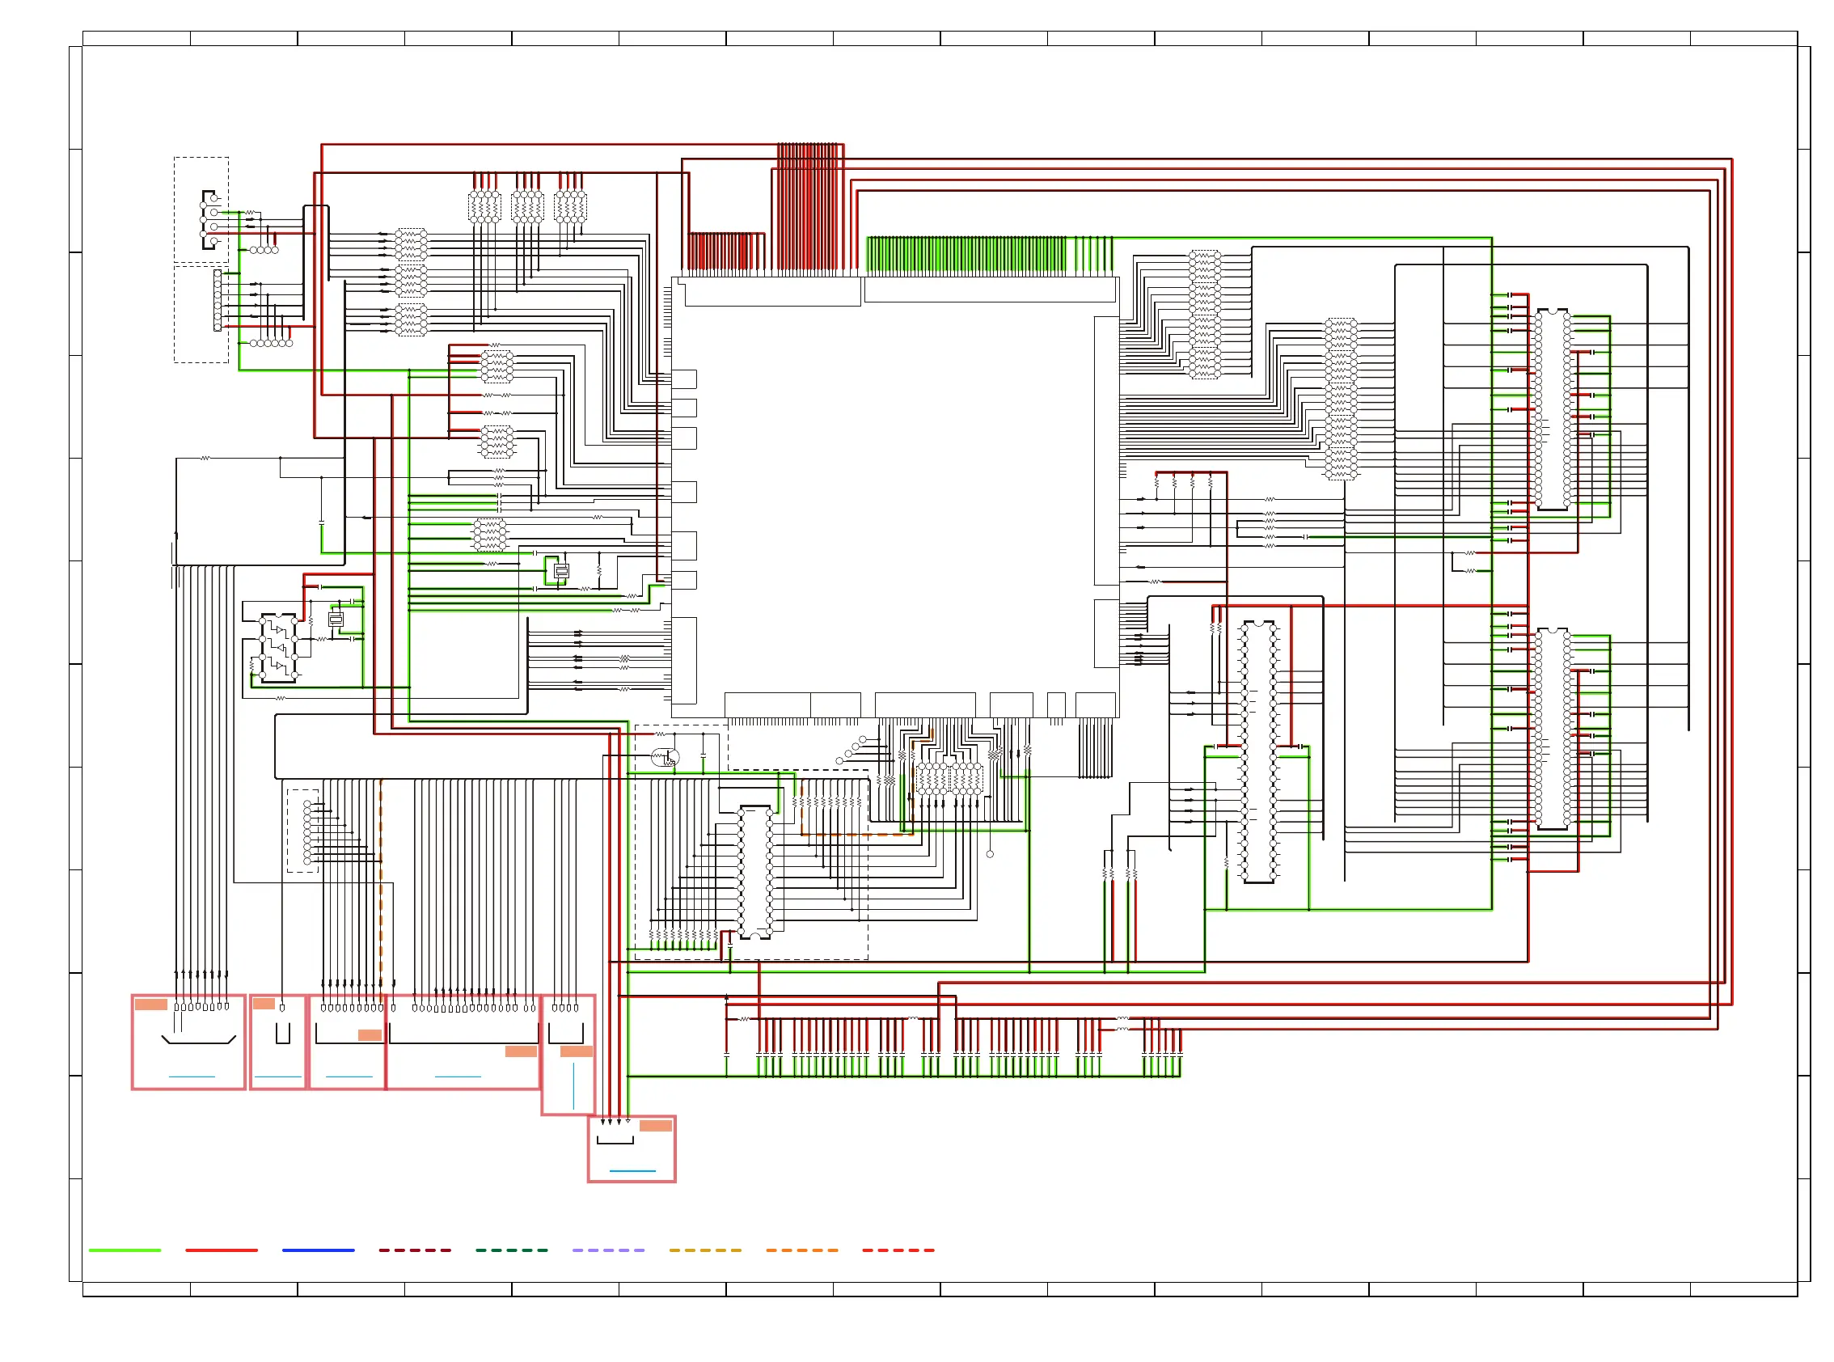Select the dashed dark green legend line
Viewport: 1834px width, 1362px height.
click(x=511, y=1250)
